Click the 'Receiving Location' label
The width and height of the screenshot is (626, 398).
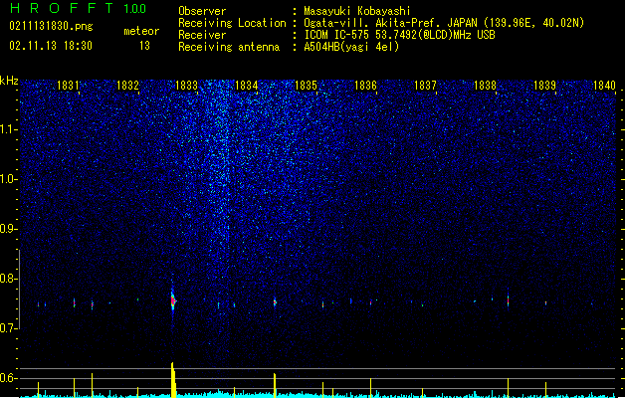(x=232, y=23)
